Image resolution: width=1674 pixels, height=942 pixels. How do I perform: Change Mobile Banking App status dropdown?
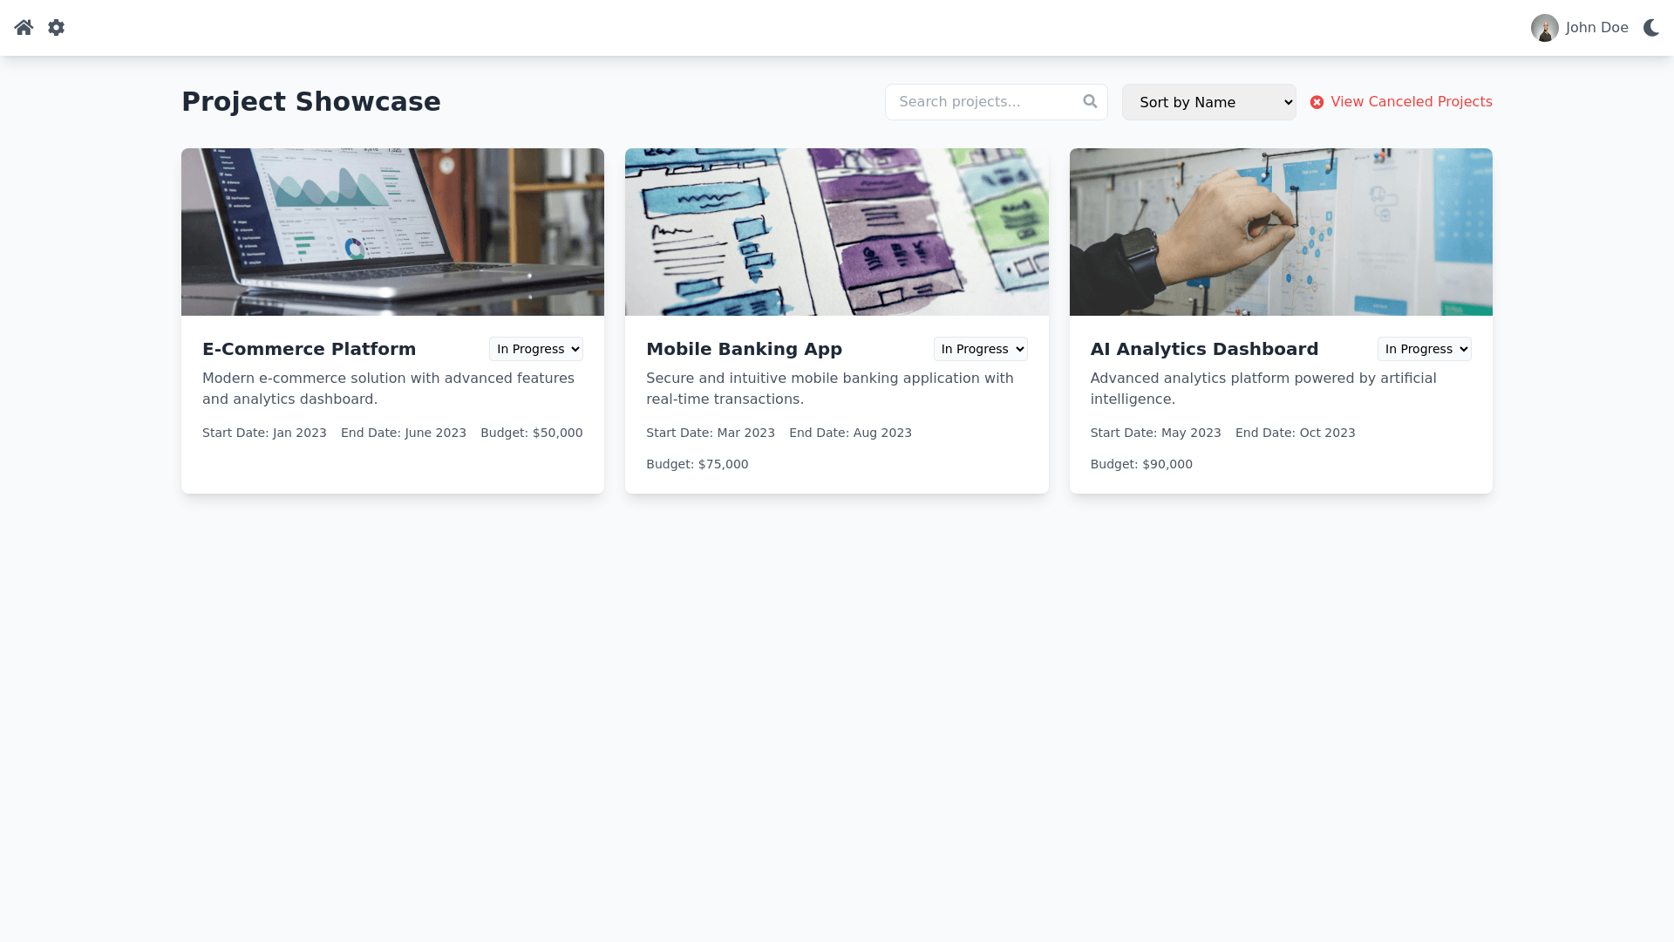981,349
